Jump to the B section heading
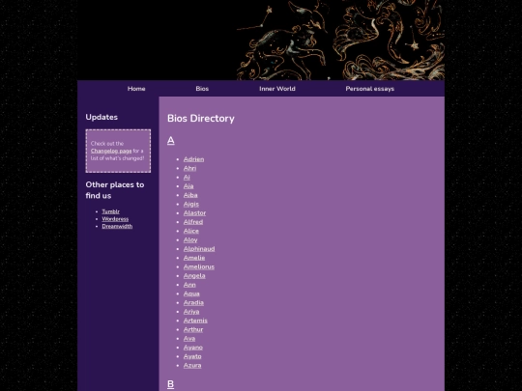The image size is (522, 391). click(170, 384)
